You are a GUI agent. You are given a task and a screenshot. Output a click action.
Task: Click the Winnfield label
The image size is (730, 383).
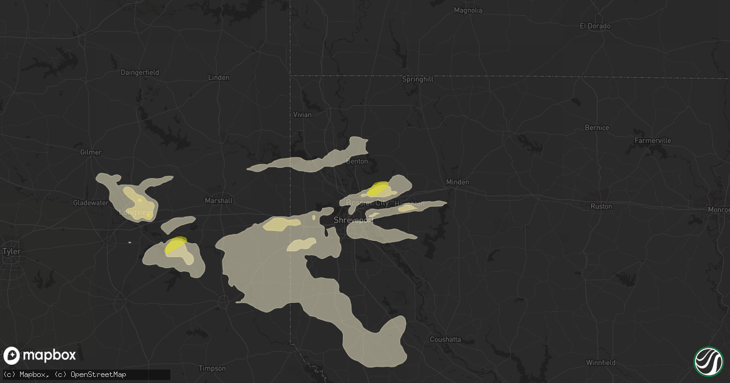(600, 363)
